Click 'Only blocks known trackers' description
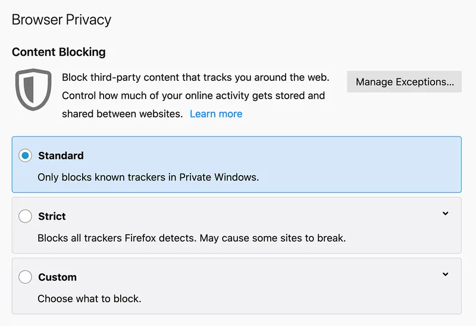 point(148,177)
